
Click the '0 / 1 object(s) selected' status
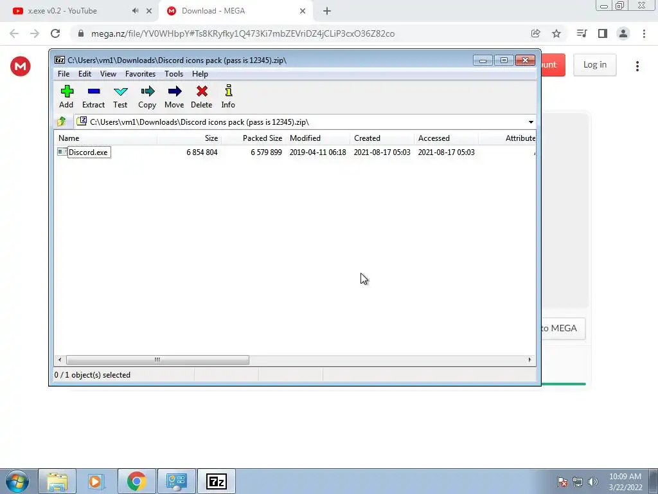93,375
